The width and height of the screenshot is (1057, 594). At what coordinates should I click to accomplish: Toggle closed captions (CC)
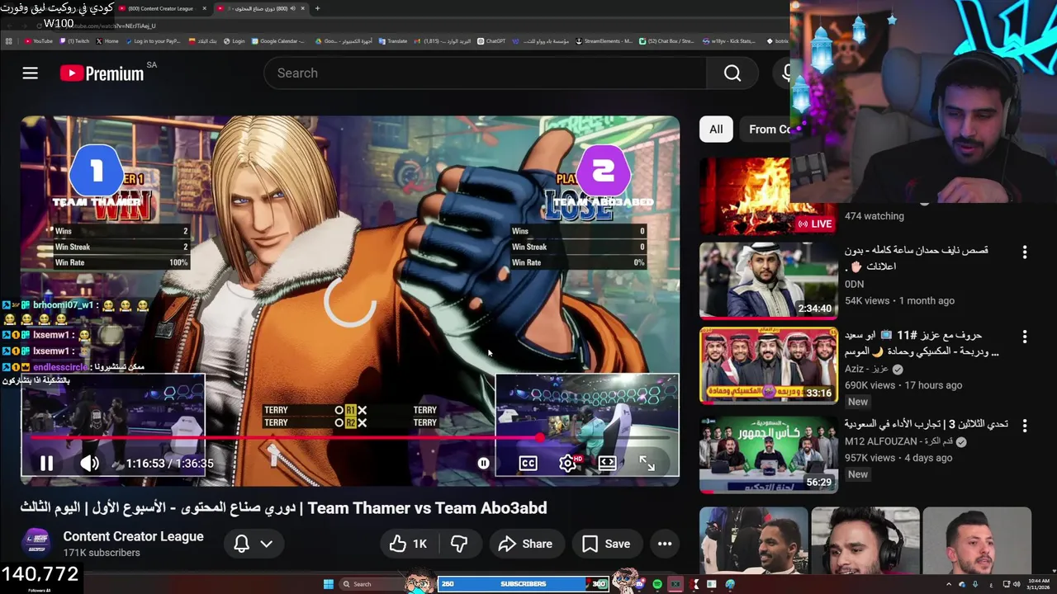pyautogui.click(x=528, y=463)
